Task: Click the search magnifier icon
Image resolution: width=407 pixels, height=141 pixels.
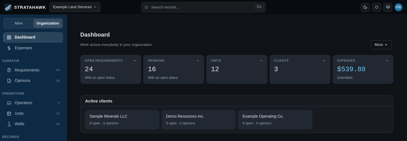Action: (146, 7)
